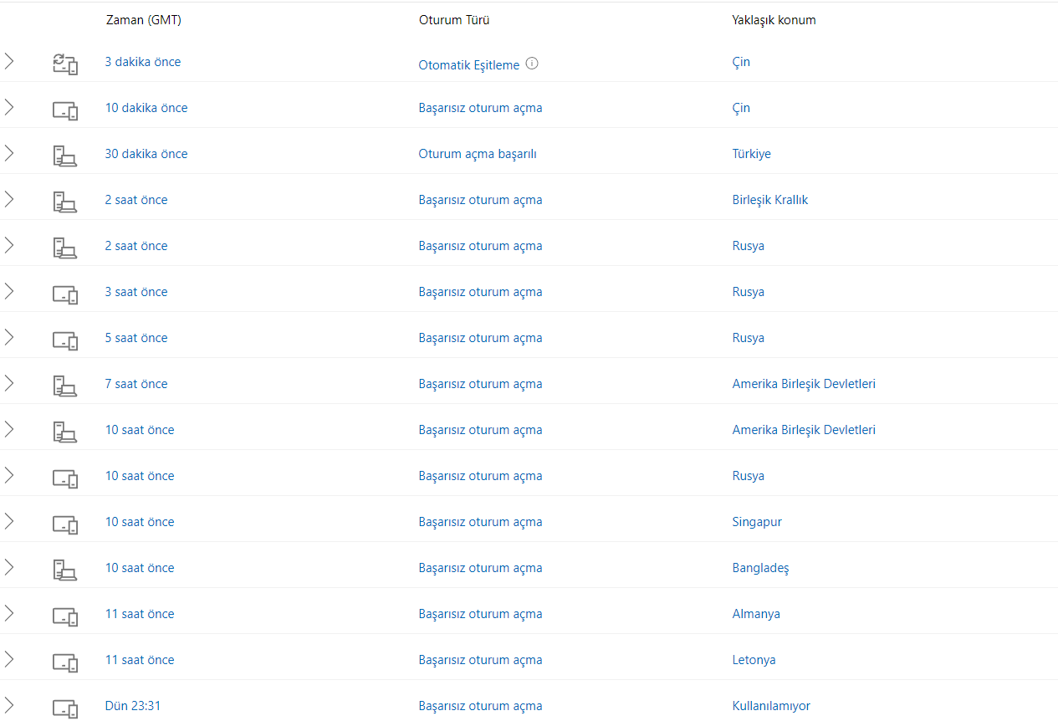Screen dimensions: 1058x721
Task: Click the device icon in the Letonya row
Action: click(x=65, y=662)
